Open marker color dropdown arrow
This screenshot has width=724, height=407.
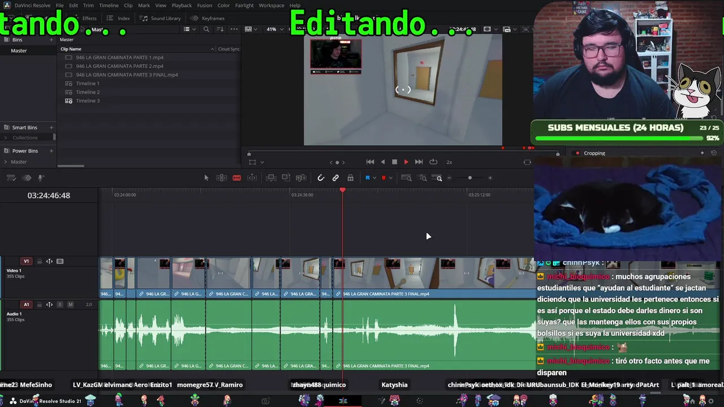pyautogui.click(x=390, y=178)
